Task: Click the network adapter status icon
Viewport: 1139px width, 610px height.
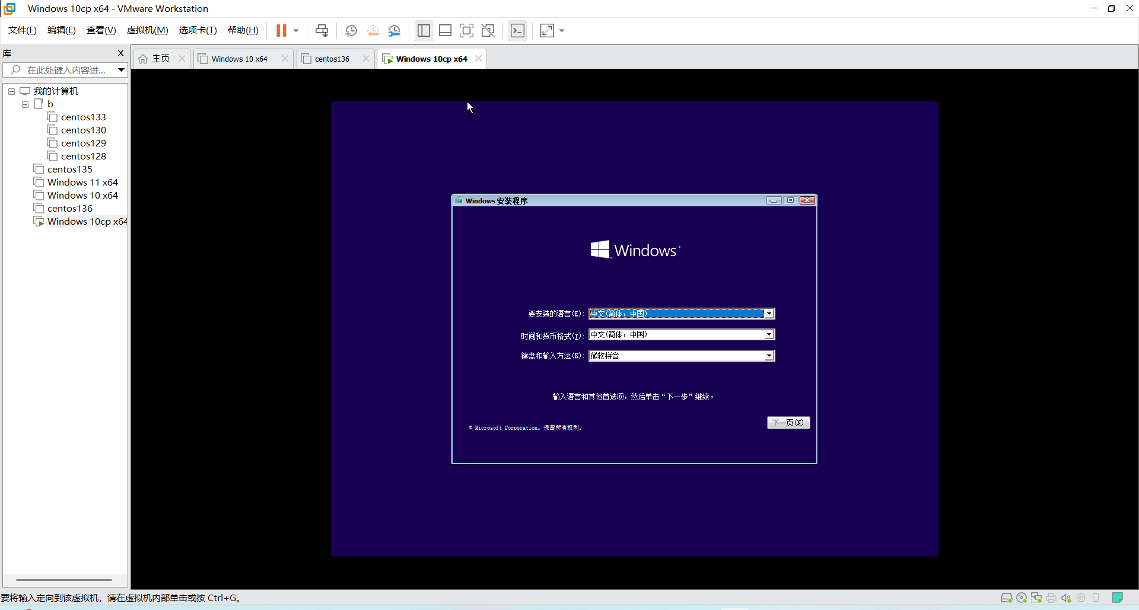Action: 1036,598
